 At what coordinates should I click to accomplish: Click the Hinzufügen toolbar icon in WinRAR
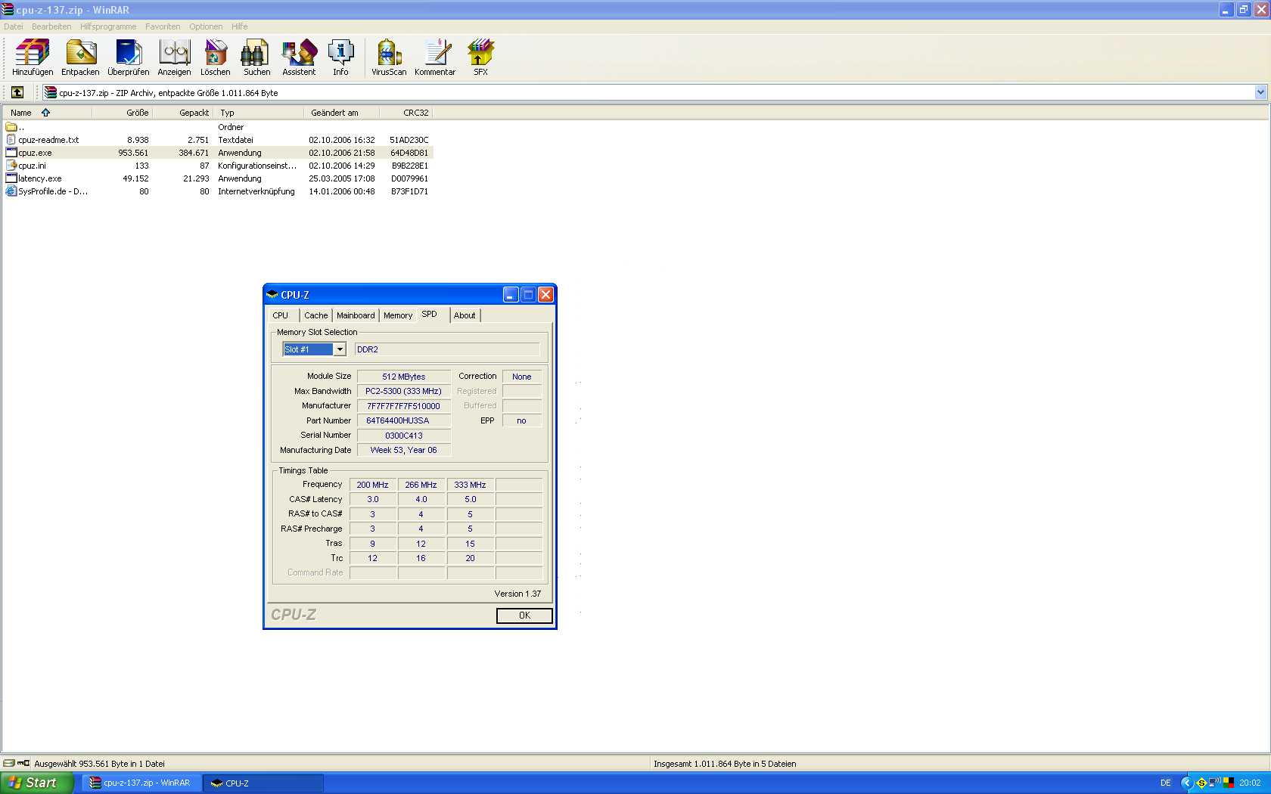pyautogui.click(x=33, y=57)
